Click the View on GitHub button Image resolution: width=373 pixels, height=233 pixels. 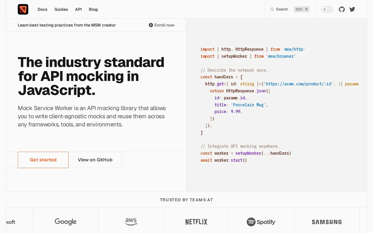point(95,160)
